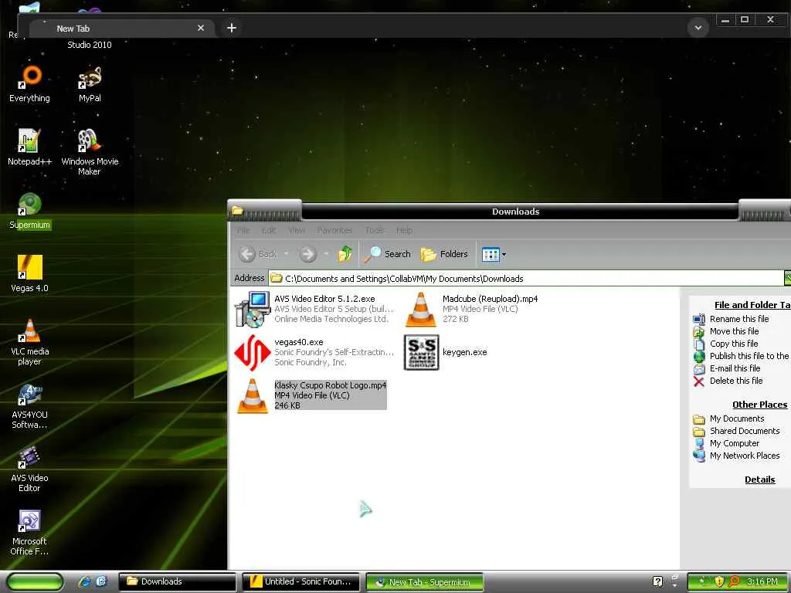Open the File menu in Downloads
The height and width of the screenshot is (593, 791).
(243, 230)
